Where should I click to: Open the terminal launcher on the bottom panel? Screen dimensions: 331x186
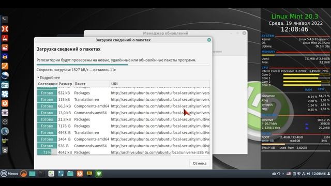click(41, 174)
